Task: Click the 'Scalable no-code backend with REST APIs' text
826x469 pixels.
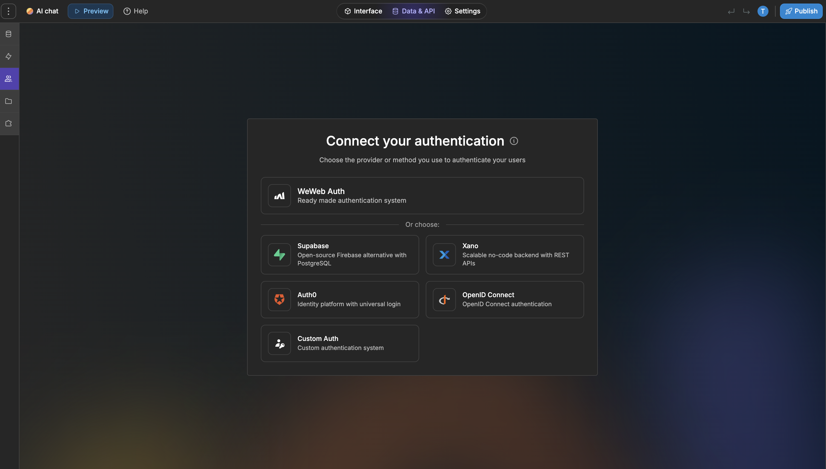Action: point(516,259)
